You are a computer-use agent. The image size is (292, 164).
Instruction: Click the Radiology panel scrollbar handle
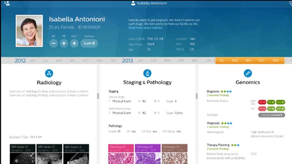click(98, 96)
